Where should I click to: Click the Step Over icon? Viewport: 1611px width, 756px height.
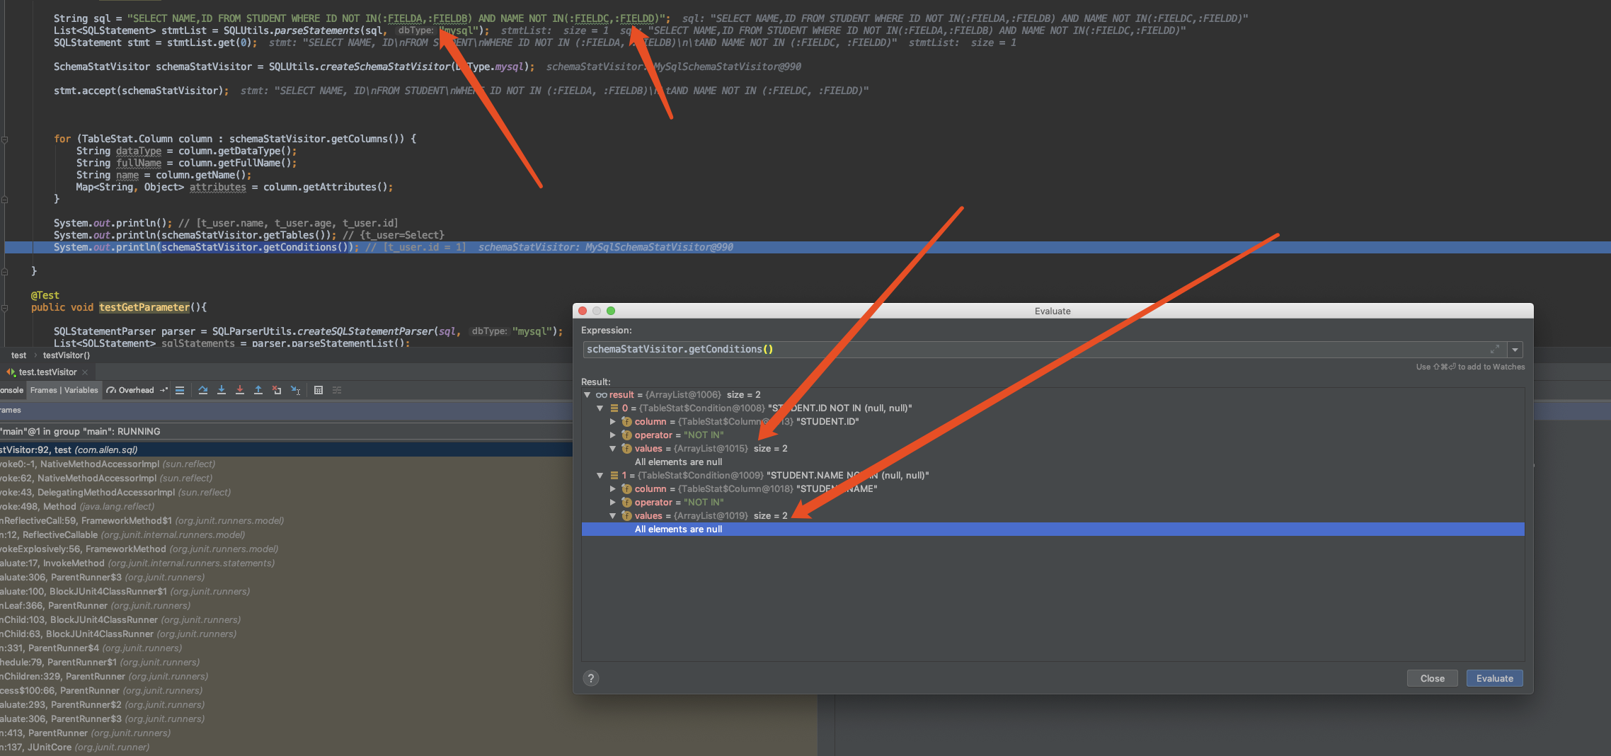[x=203, y=390]
